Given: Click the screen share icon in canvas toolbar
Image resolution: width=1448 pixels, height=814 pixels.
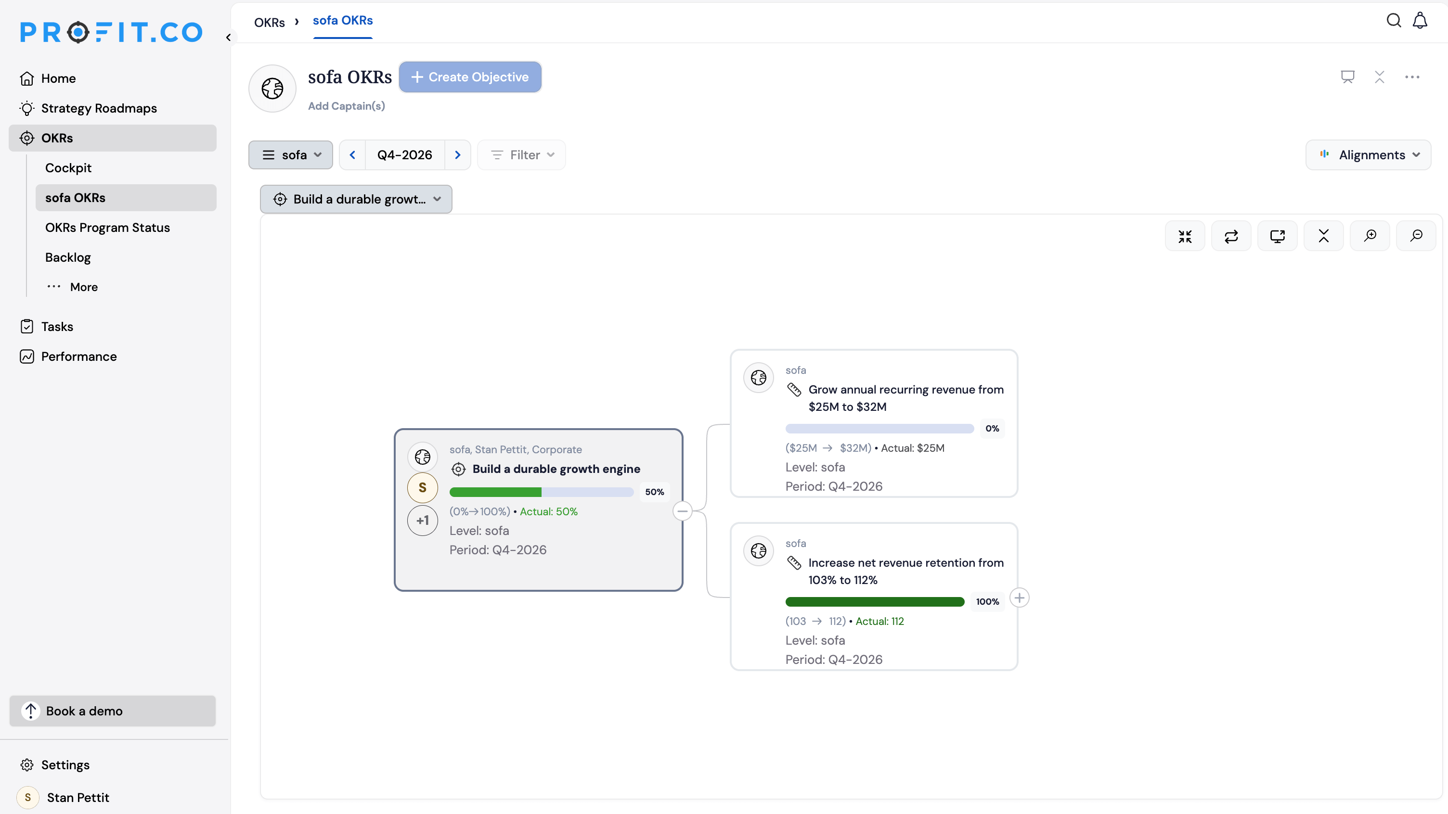Looking at the screenshot, I should [1277, 236].
